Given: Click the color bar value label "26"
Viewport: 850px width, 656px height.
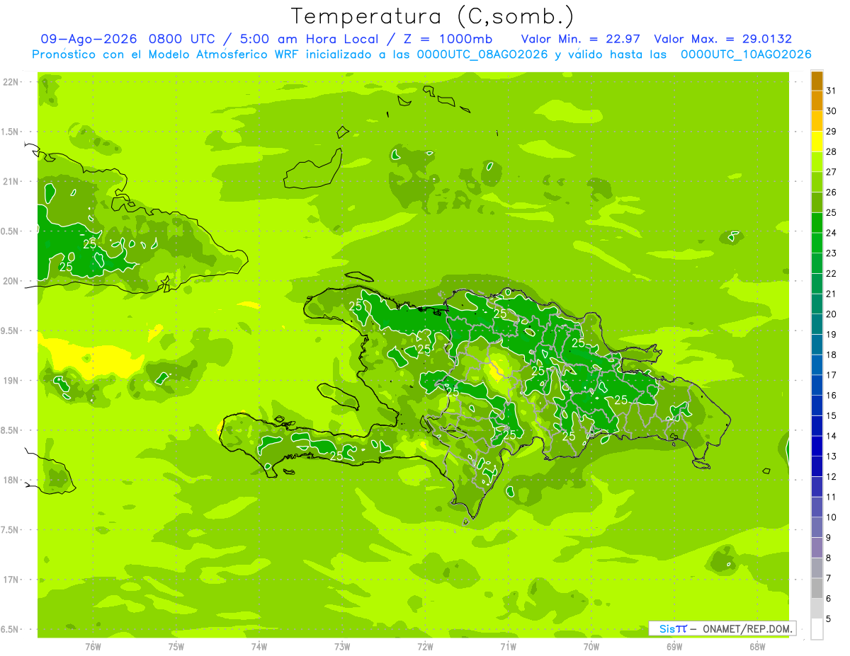Looking at the screenshot, I should (x=831, y=192).
